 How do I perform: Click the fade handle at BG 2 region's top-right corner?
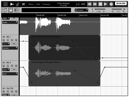click(99, 62)
